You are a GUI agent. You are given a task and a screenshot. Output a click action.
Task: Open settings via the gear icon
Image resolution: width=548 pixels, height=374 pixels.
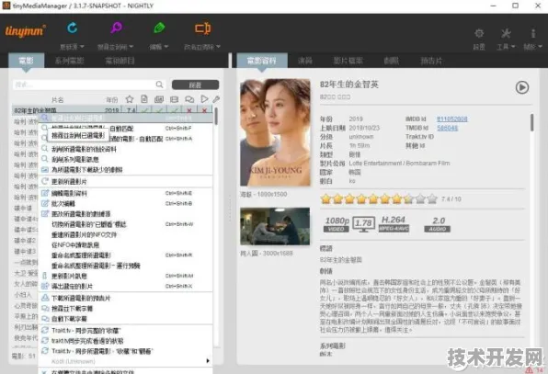479,33
